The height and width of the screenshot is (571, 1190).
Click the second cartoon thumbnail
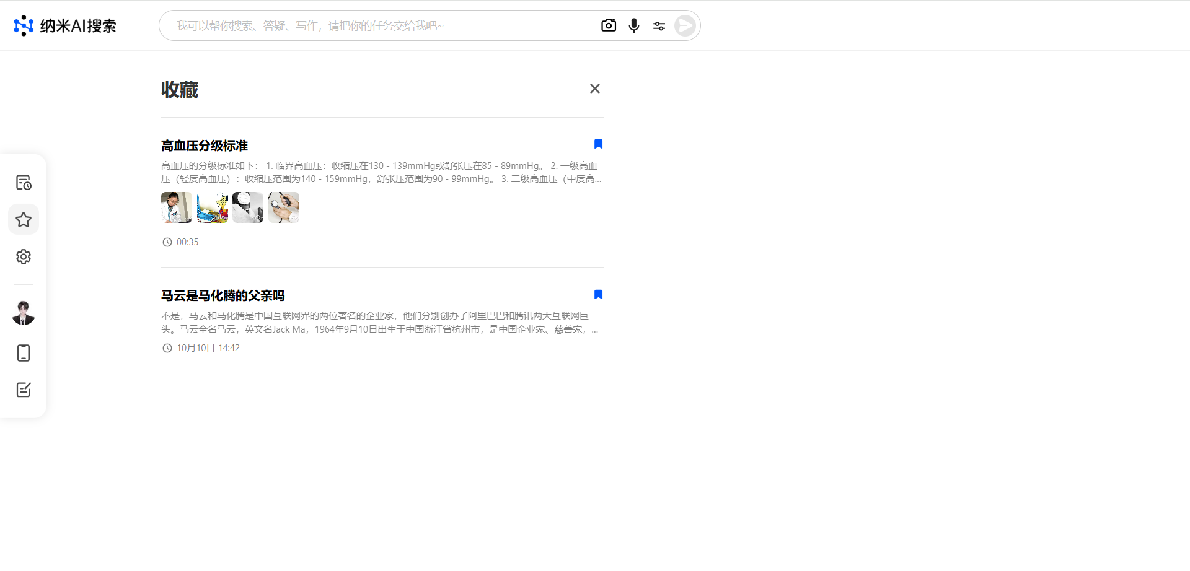[213, 207]
